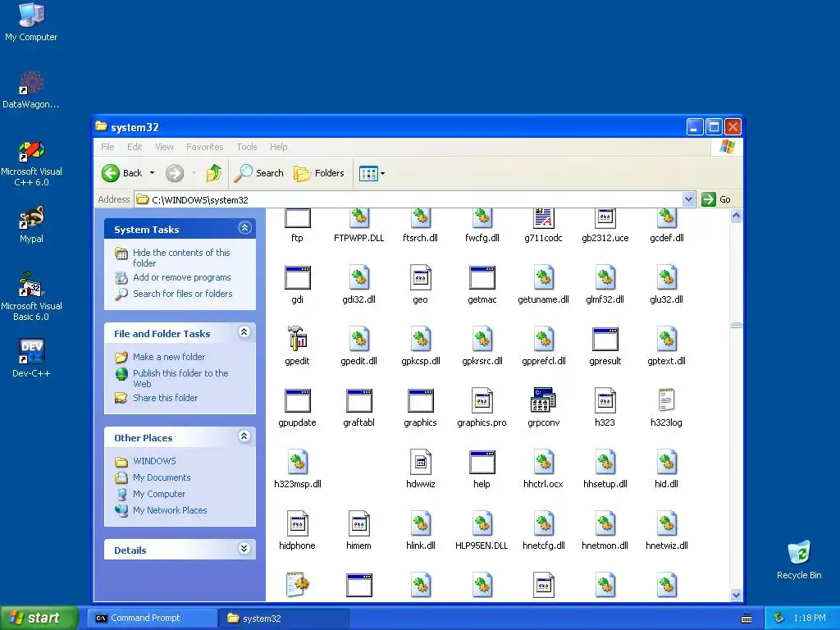Viewport: 840px width, 630px height.
Task: Select the hhctrl.ocx file
Action: 543,462
